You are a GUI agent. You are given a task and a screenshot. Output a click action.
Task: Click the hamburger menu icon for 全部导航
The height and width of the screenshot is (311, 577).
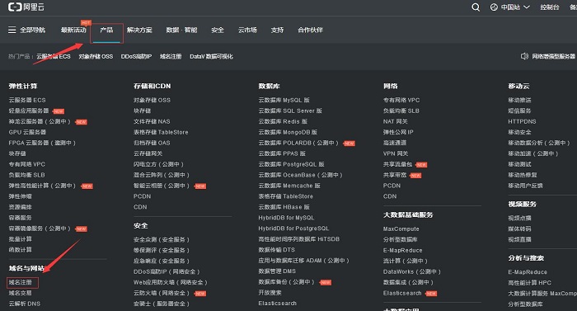(x=12, y=30)
